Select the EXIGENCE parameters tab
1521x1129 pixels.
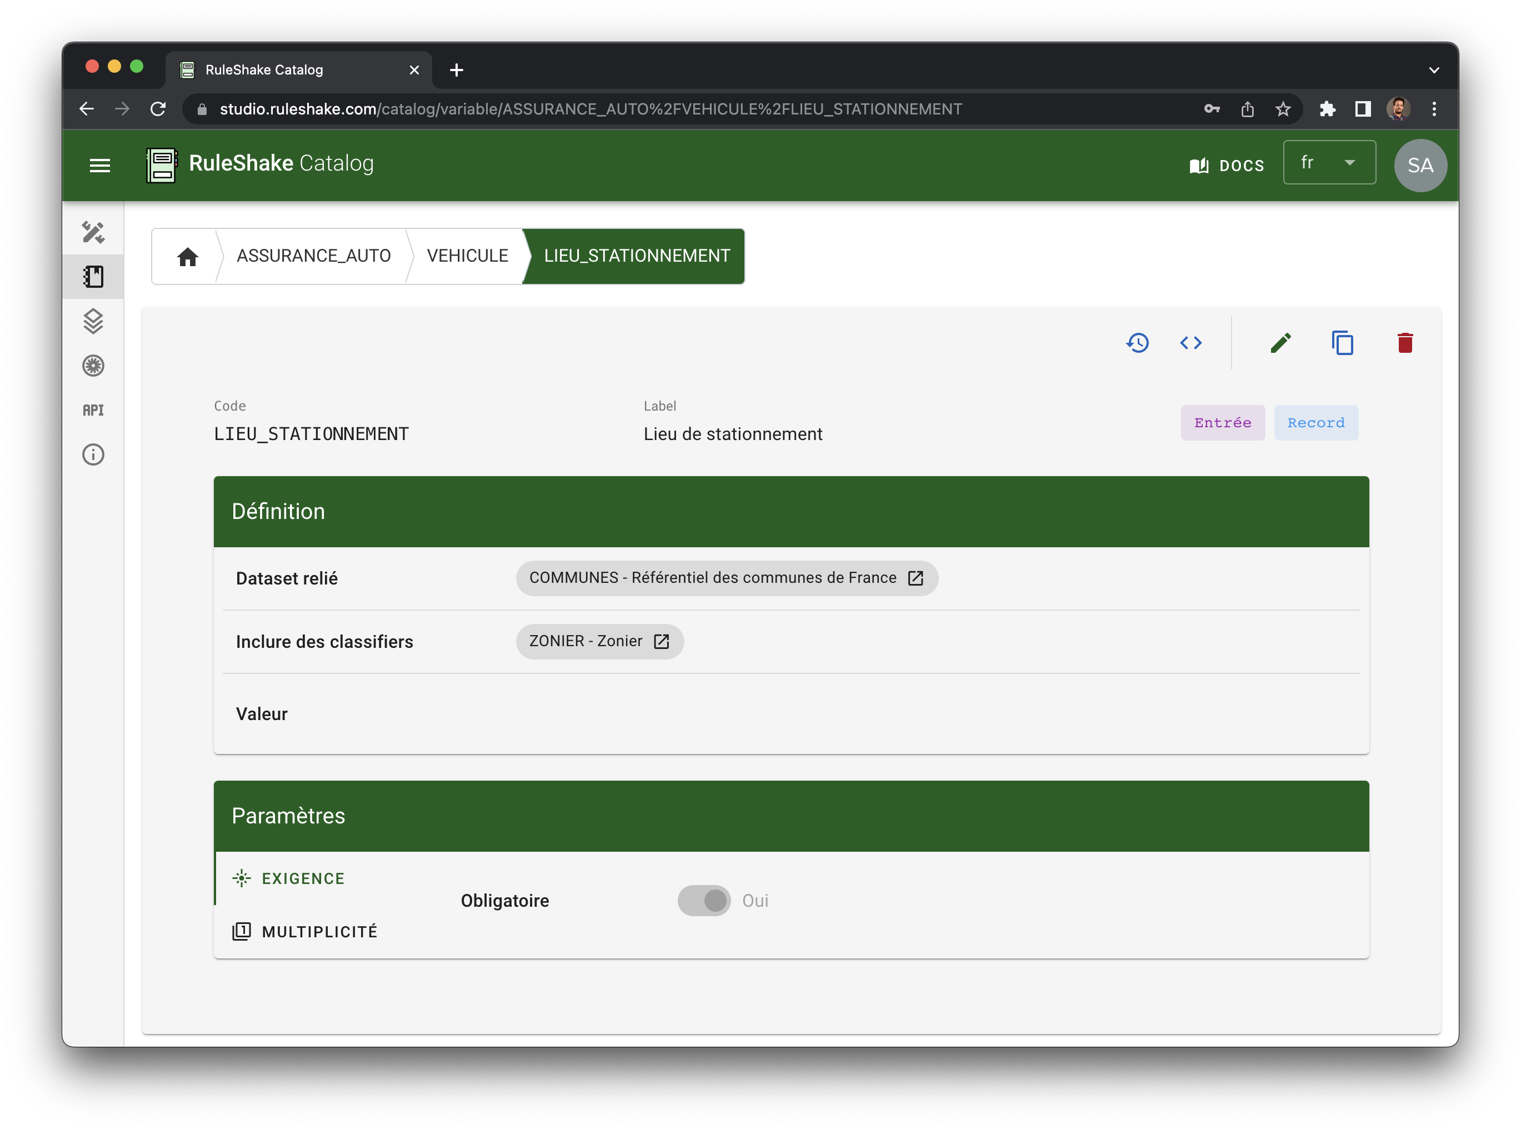303,878
